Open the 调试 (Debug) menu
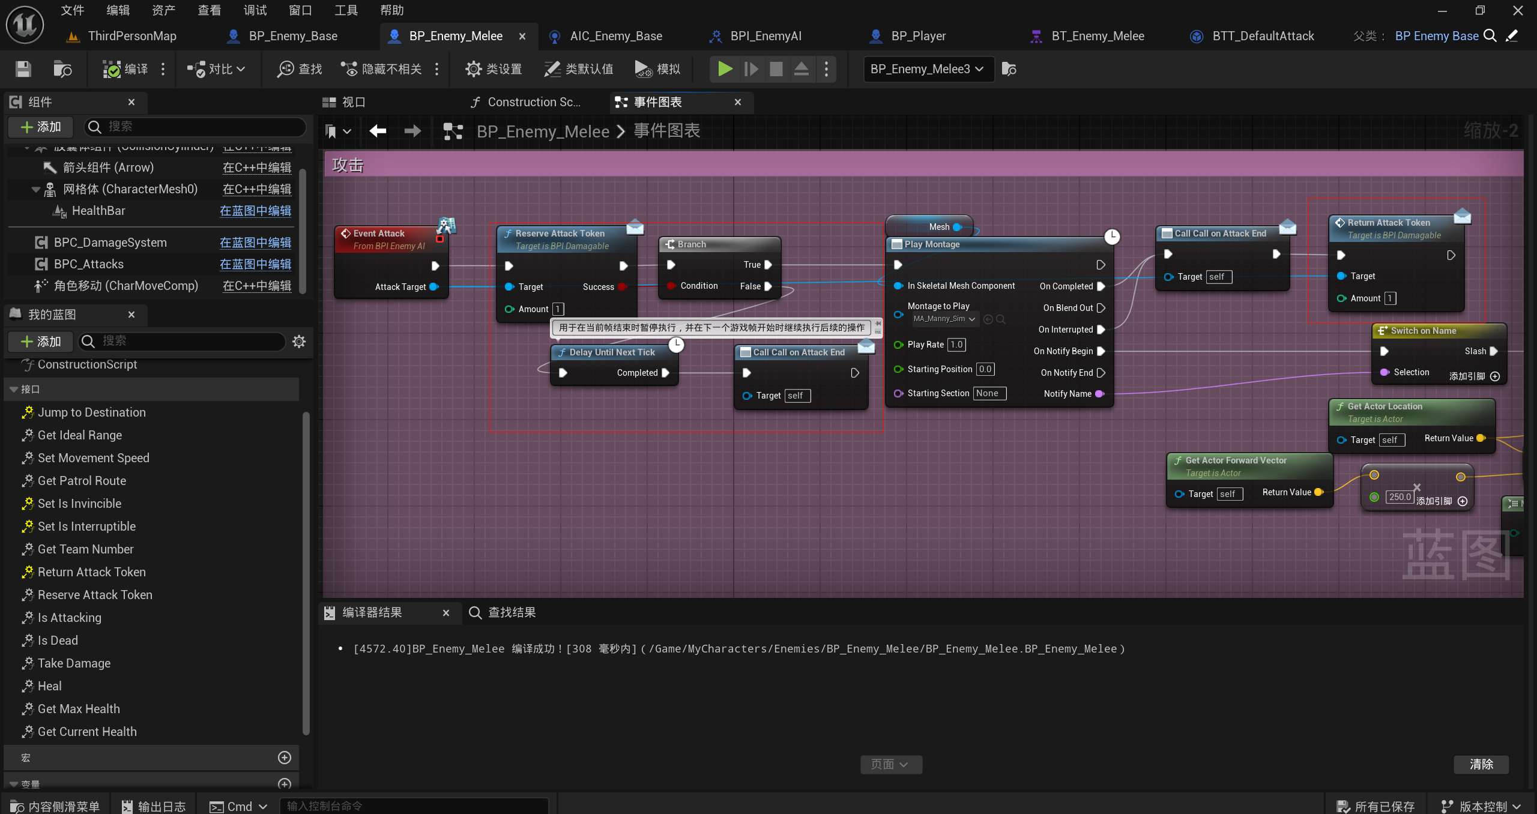 tap(255, 10)
